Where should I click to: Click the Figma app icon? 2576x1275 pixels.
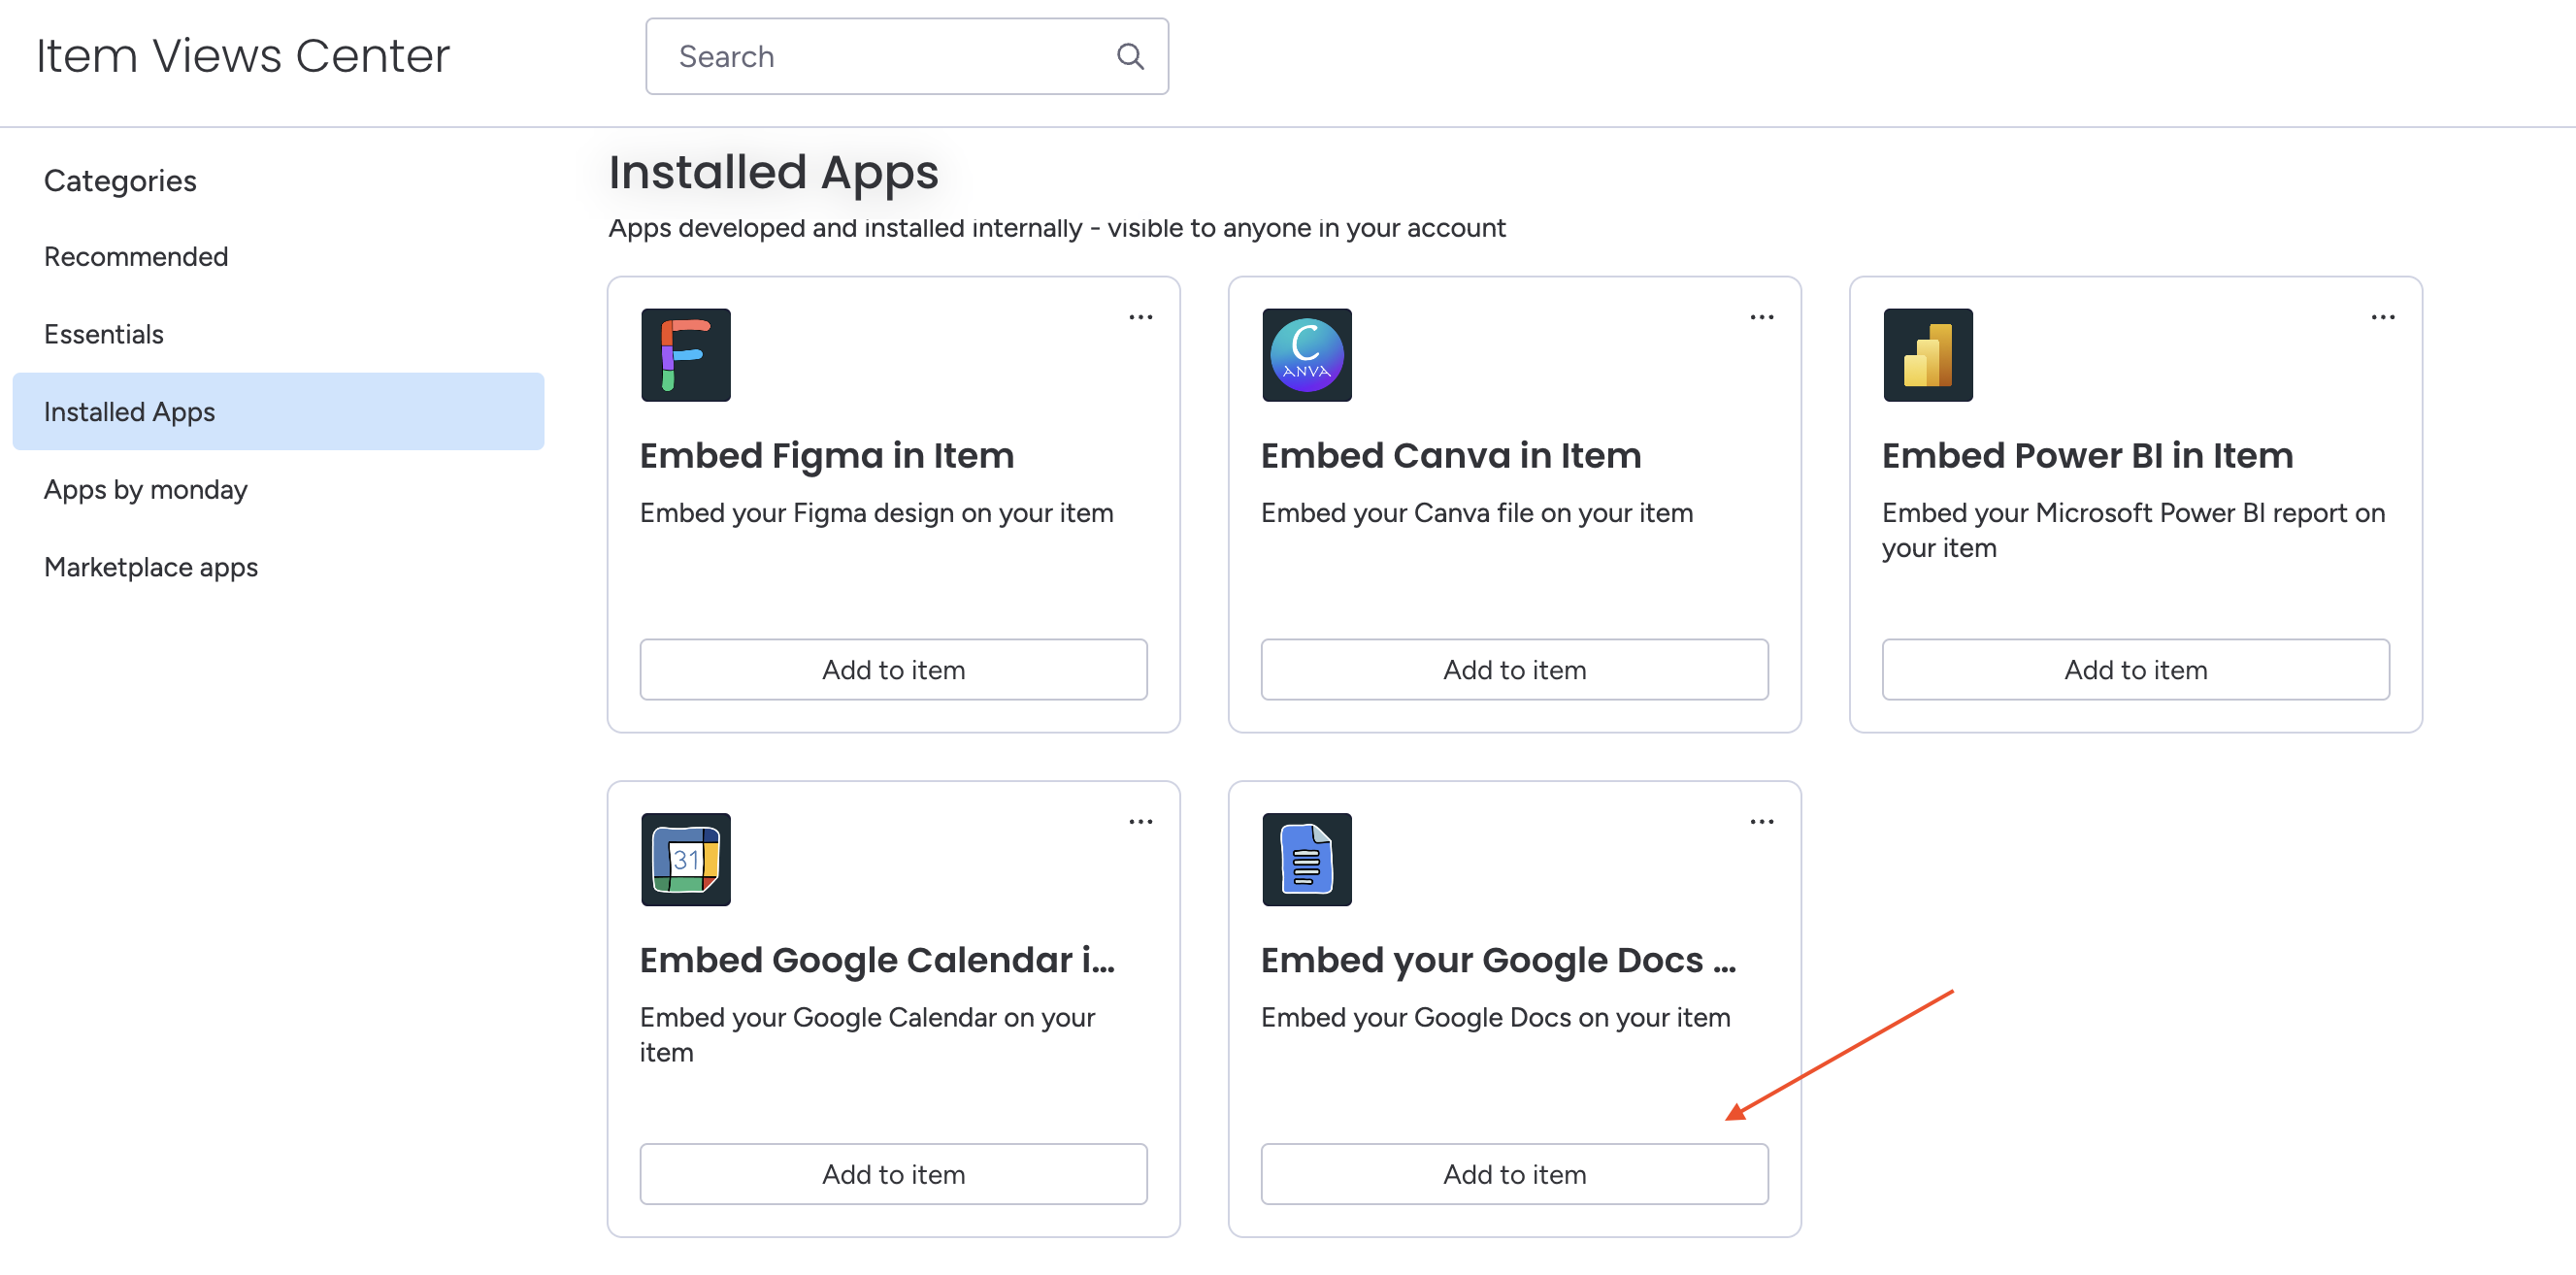685,355
